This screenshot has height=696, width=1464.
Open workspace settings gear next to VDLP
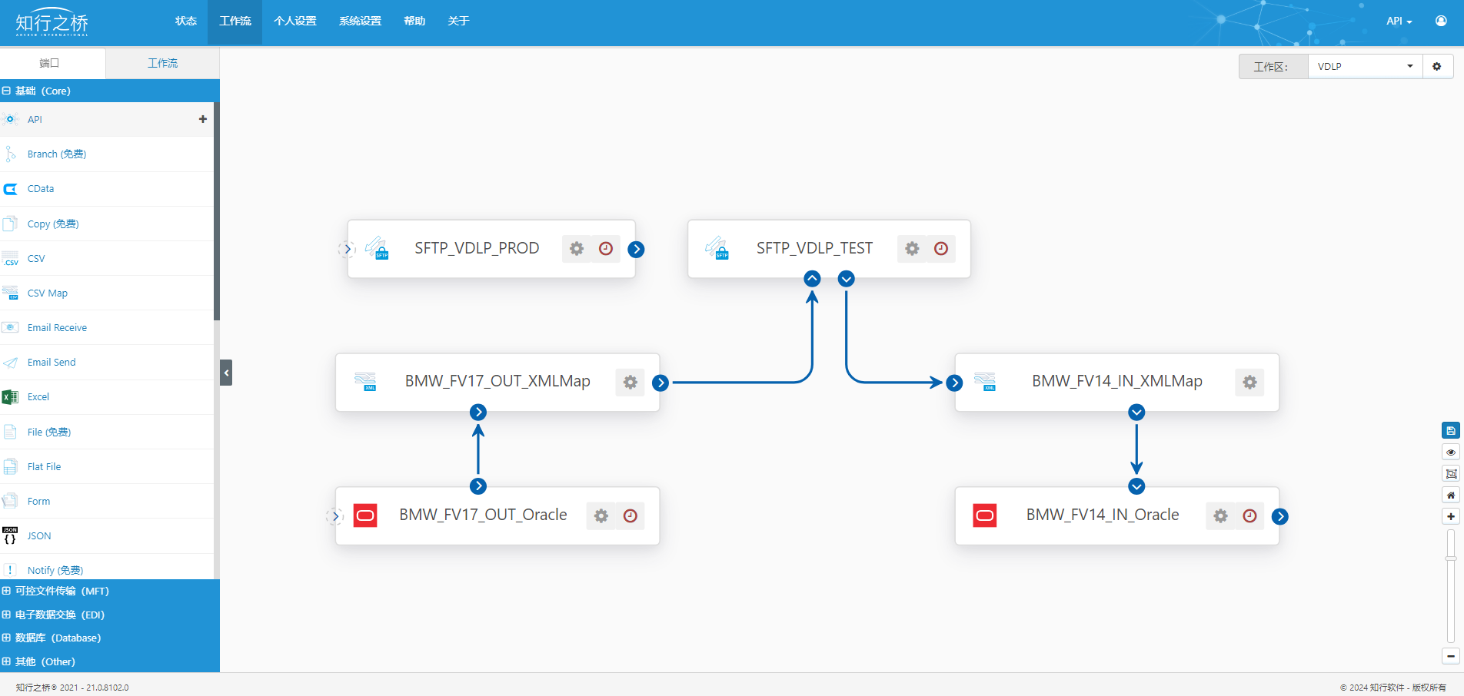click(1436, 67)
